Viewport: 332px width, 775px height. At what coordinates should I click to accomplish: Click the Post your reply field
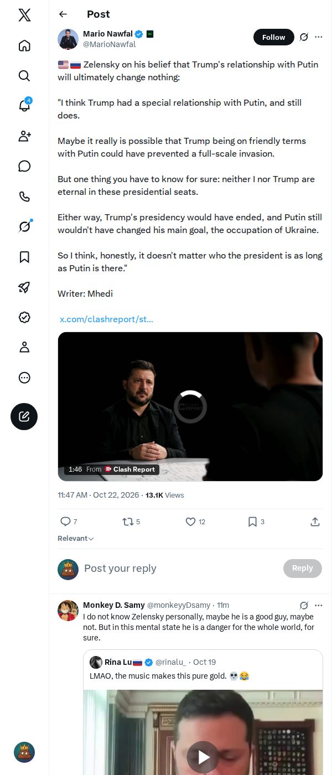(x=180, y=569)
